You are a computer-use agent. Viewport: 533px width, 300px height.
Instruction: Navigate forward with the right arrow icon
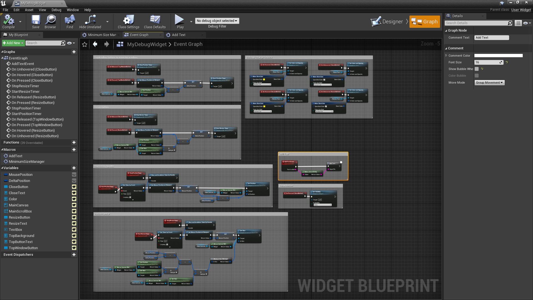(107, 44)
